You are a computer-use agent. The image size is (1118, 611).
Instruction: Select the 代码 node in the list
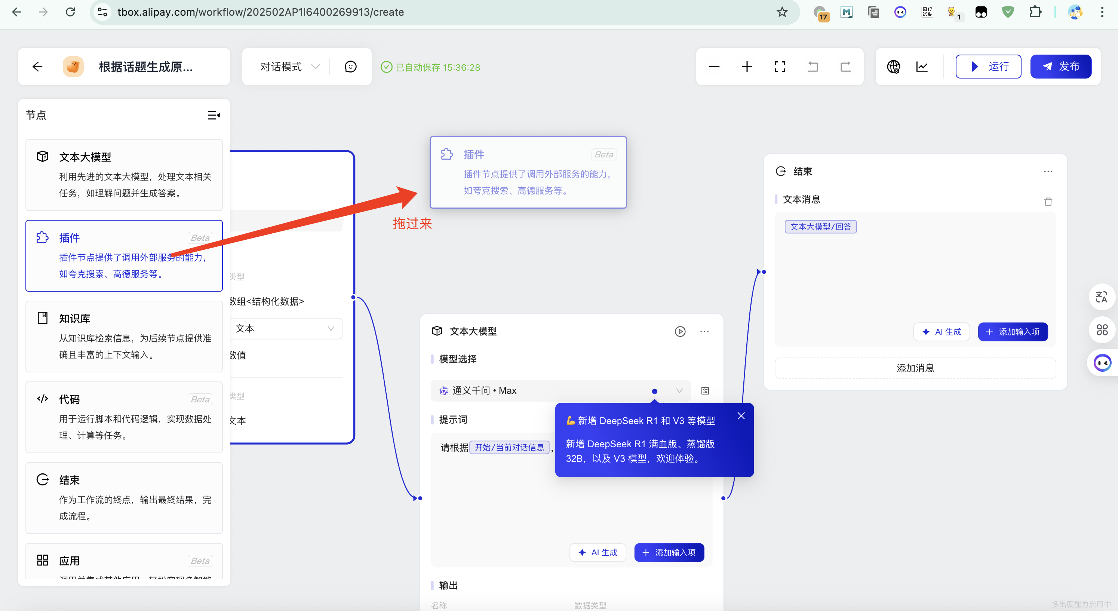(124, 417)
